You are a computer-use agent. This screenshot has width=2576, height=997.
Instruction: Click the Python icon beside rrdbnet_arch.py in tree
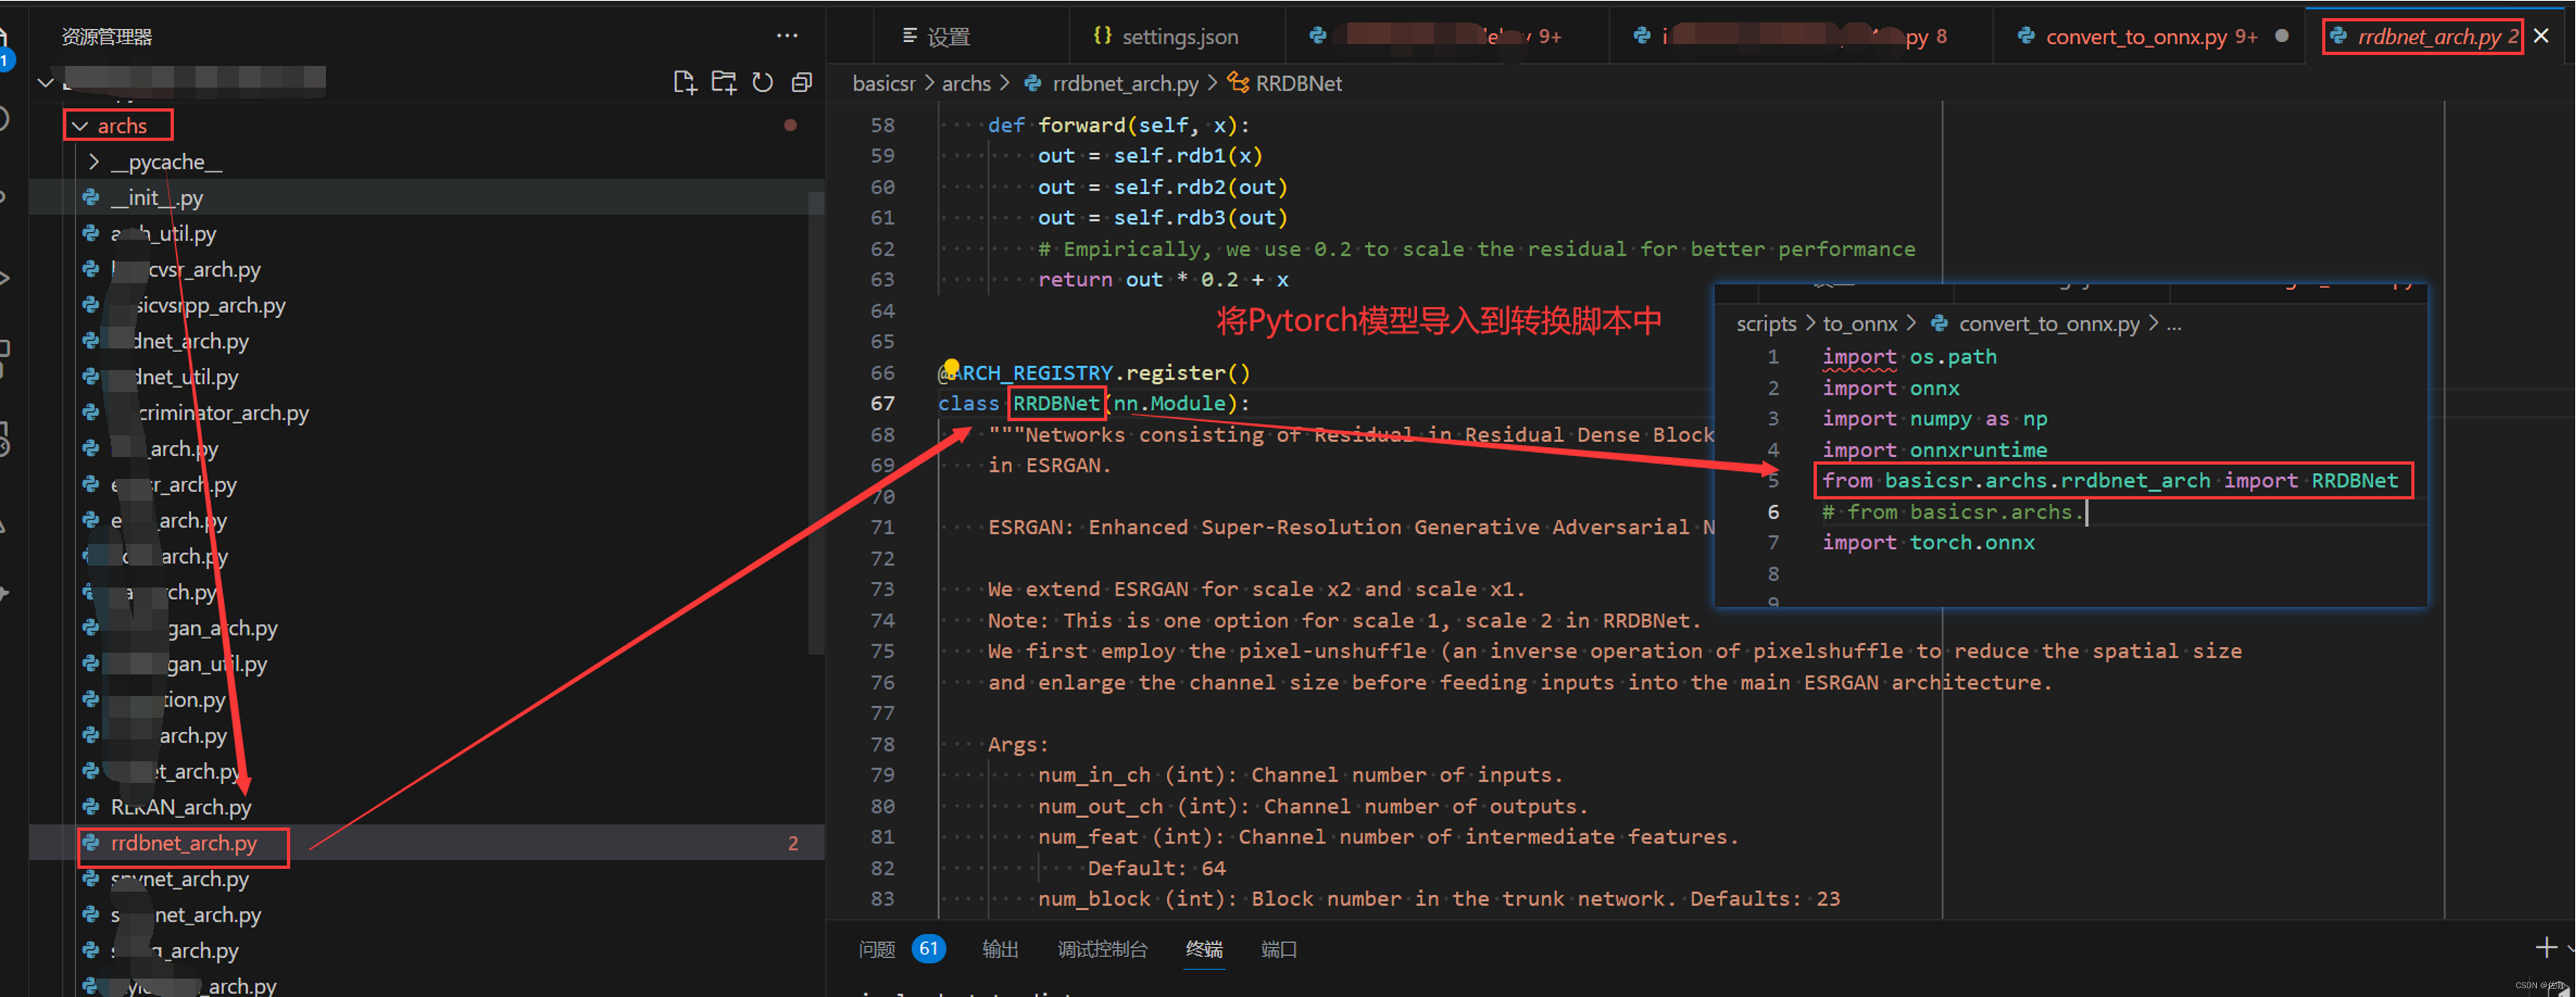point(91,843)
